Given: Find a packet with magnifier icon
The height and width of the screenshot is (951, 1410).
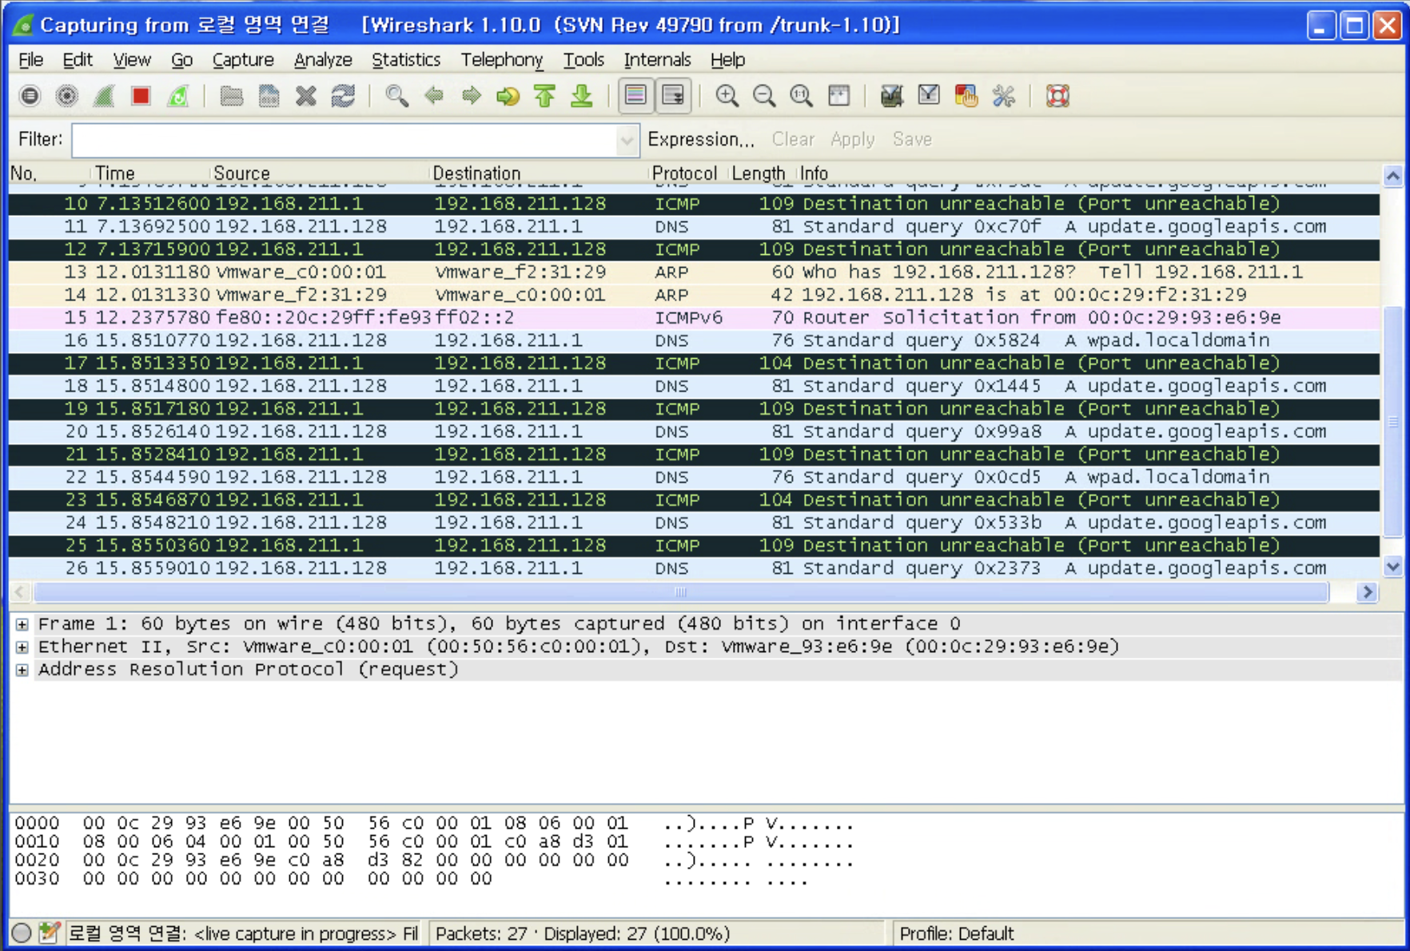Looking at the screenshot, I should pos(396,96).
